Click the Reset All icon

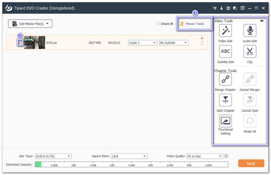(250, 121)
